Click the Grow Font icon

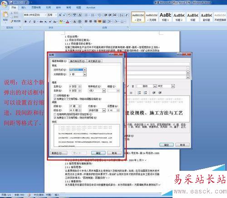60,15
